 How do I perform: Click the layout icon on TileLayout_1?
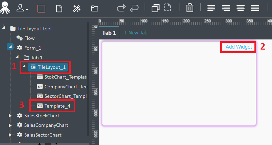tap(33, 67)
